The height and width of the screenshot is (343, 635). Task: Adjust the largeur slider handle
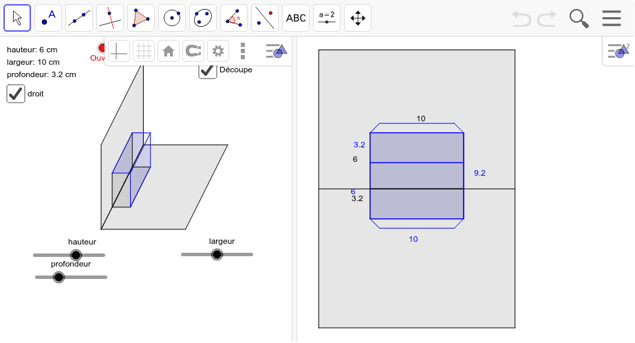point(217,254)
